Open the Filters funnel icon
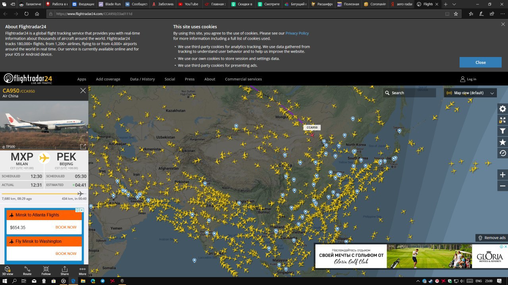Image resolution: width=508 pixels, height=285 pixels. click(x=502, y=131)
